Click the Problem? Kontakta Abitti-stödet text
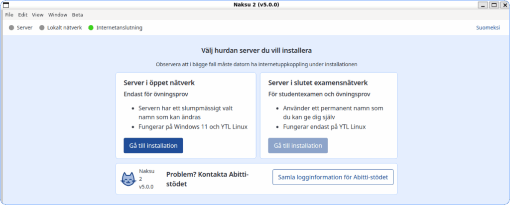510x205 pixels. pyautogui.click(x=207, y=179)
